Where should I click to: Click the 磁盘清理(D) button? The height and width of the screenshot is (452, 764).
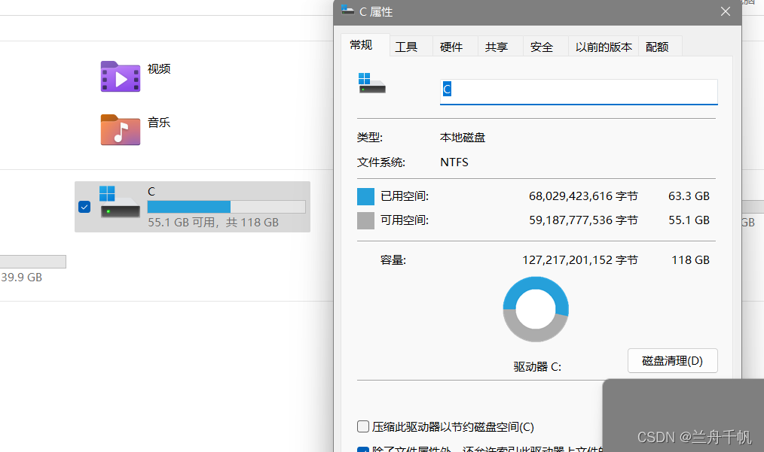672,360
